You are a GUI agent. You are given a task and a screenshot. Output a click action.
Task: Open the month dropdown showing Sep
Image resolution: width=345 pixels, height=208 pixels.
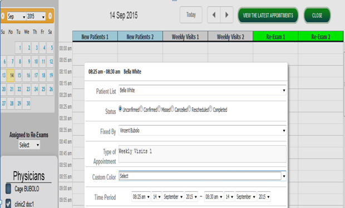[17, 16]
